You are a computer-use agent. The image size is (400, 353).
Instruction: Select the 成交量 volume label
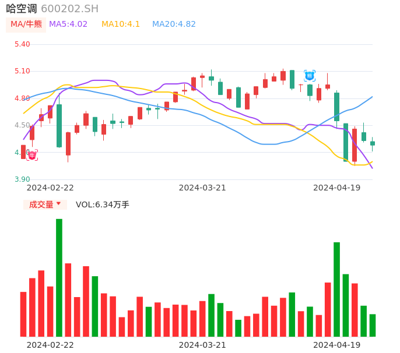pyautogui.click(x=41, y=204)
